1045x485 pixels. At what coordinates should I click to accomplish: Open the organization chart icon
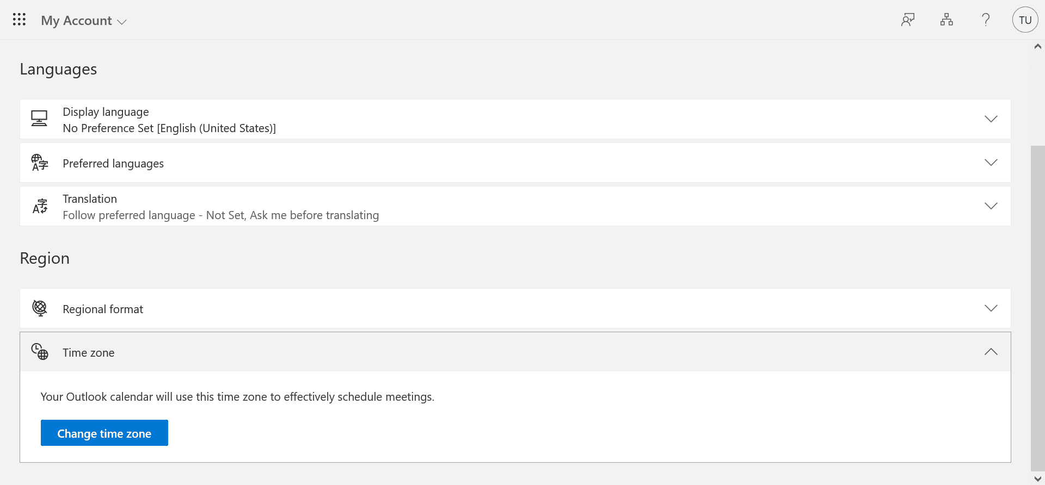point(946,20)
